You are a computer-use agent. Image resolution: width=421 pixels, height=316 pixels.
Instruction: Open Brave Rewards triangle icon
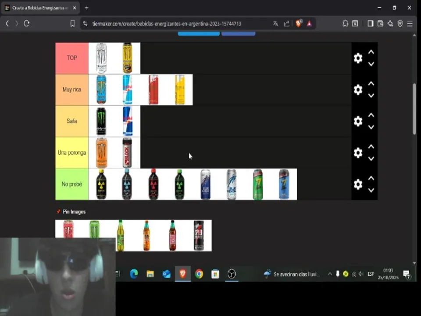click(x=309, y=24)
